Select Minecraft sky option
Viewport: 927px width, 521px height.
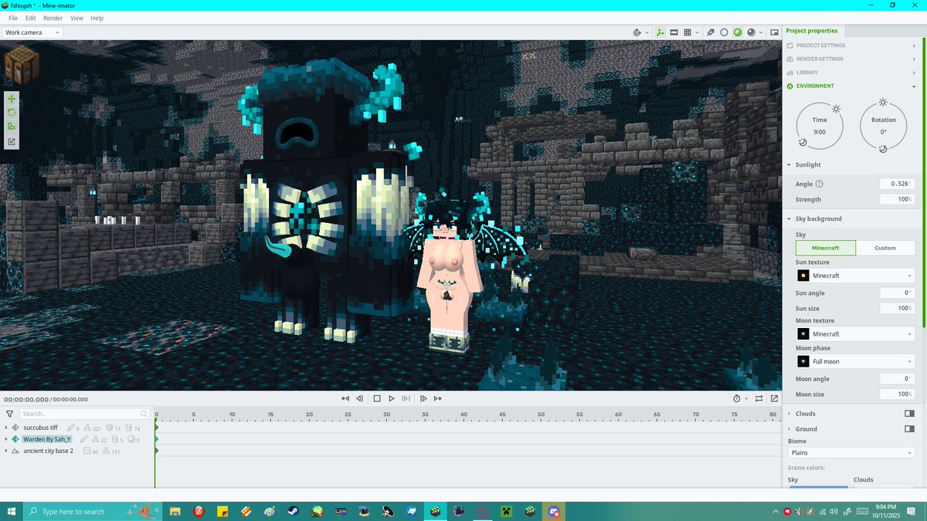point(826,248)
